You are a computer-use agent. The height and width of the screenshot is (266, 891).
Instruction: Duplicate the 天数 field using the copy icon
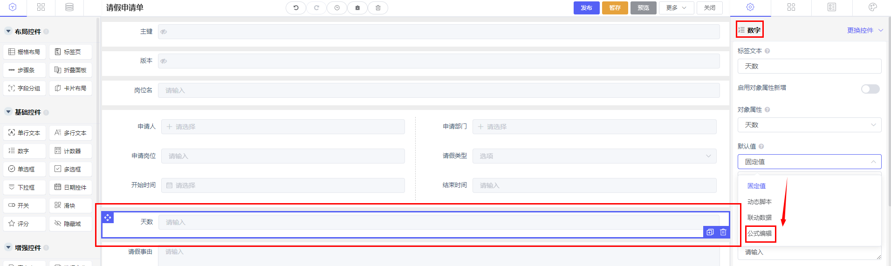pos(710,232)
